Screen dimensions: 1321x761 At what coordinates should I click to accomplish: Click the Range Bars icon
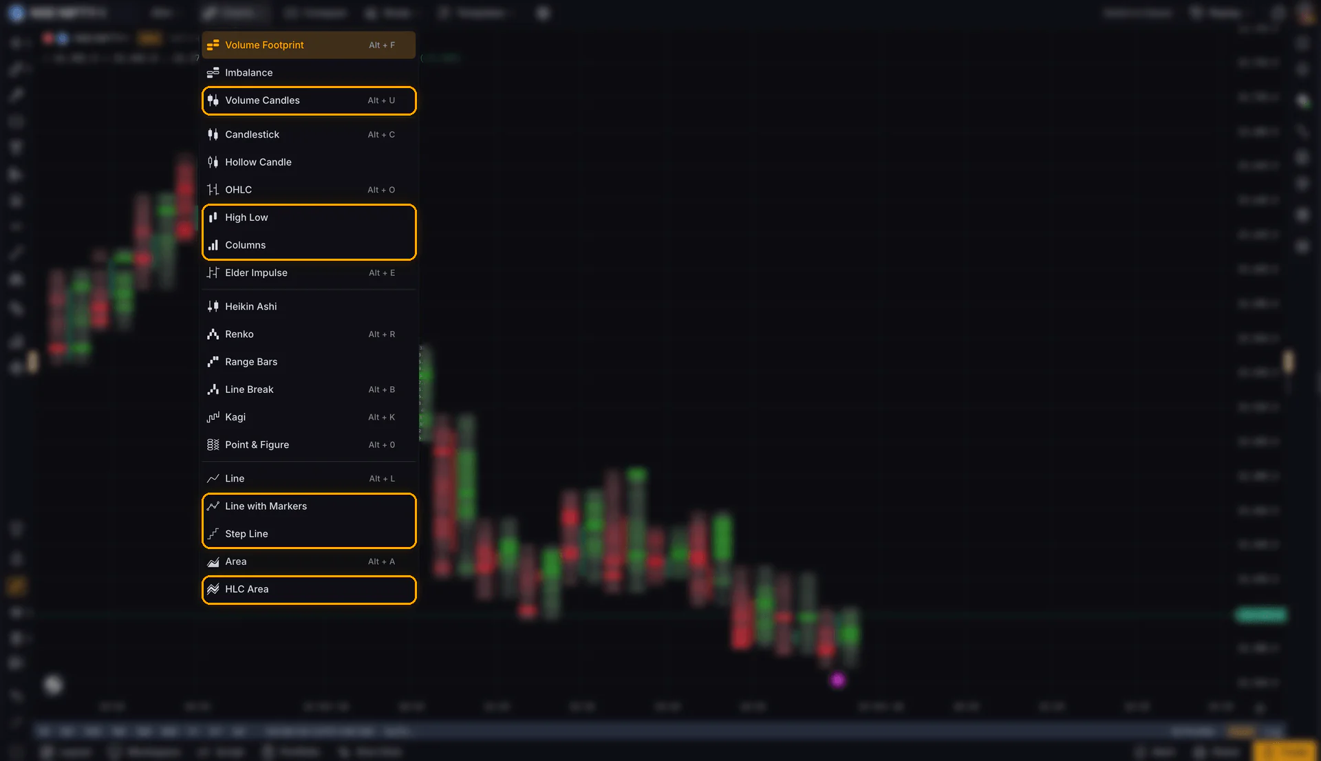[x=213, y=362]
